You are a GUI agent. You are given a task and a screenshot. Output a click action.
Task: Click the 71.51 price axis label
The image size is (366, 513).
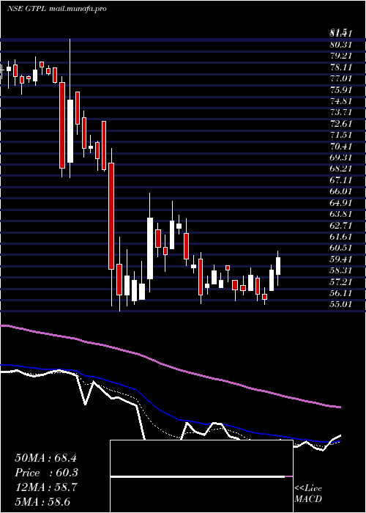341,135
